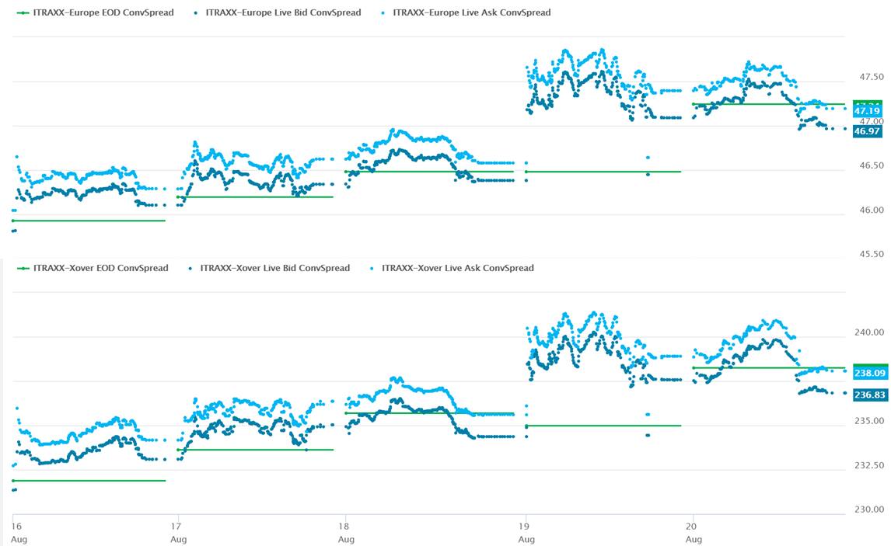Select the 19 Aug date axis label
This screenshot has height=546, width=891.
pyautogui.click(x=526, y=532)
